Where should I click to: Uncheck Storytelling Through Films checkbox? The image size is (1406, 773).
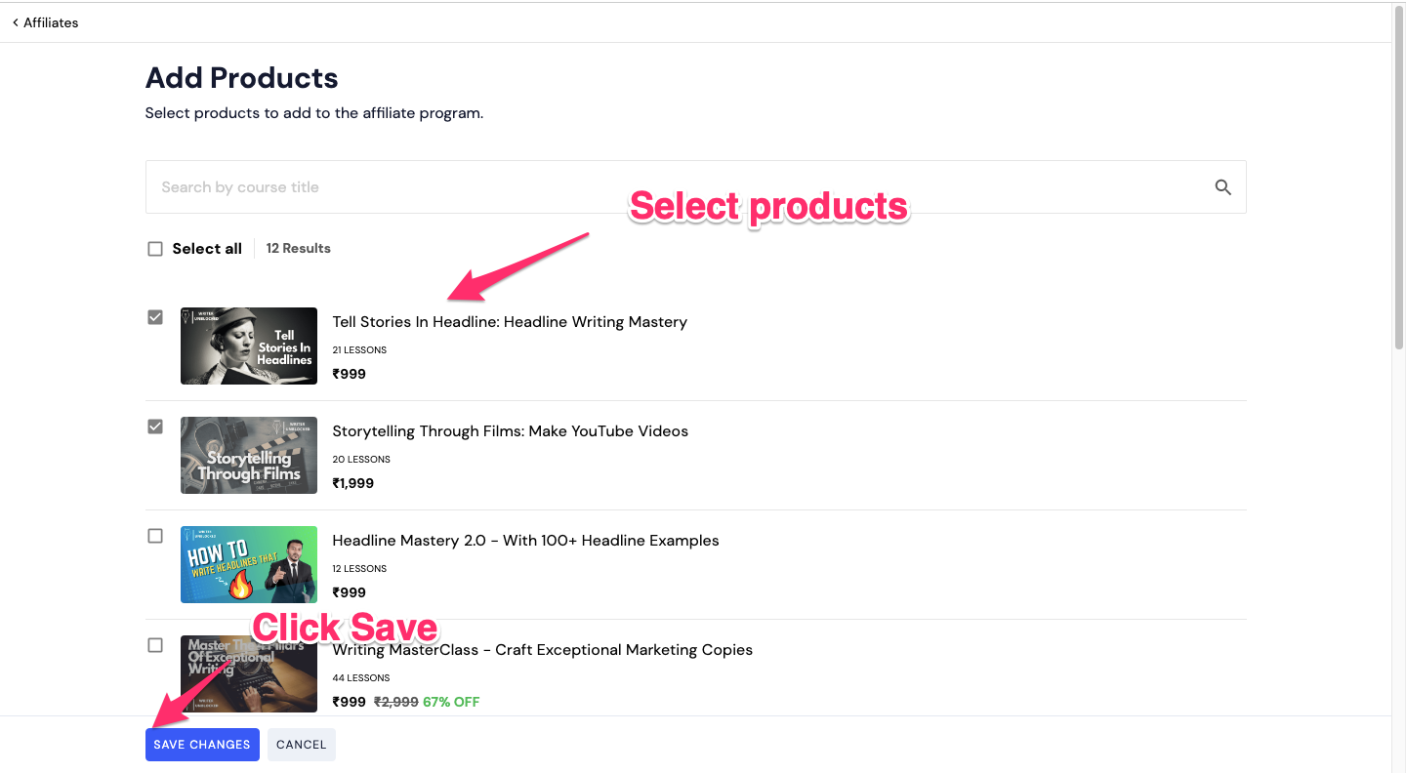click(x=155, y=427)
